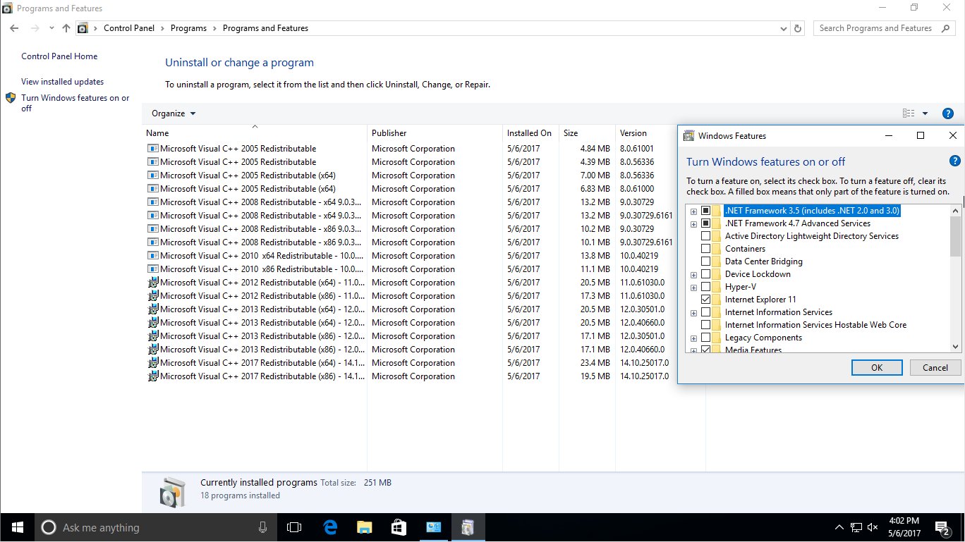
Task: Sort the list by the Publisher column header
Action: coord(435,133)
